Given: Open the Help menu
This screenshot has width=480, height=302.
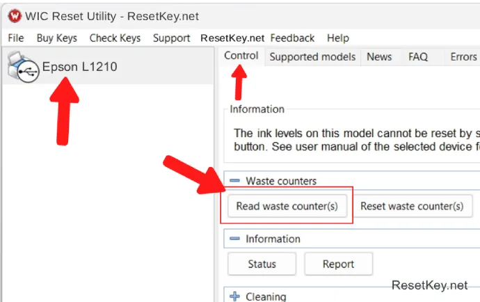Looking at the screenshot, I should point(338,38).
